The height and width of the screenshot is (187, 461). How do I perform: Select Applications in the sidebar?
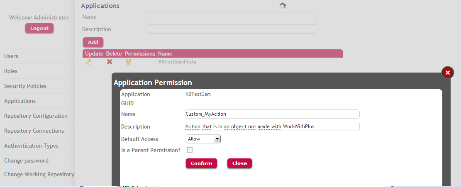(x=20, y=101)
